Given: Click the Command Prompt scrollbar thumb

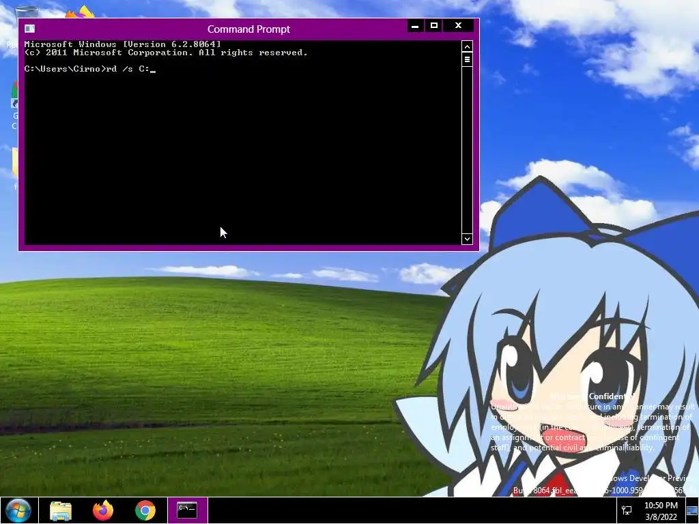Looking at the screenshot, I should pos(467,59).
